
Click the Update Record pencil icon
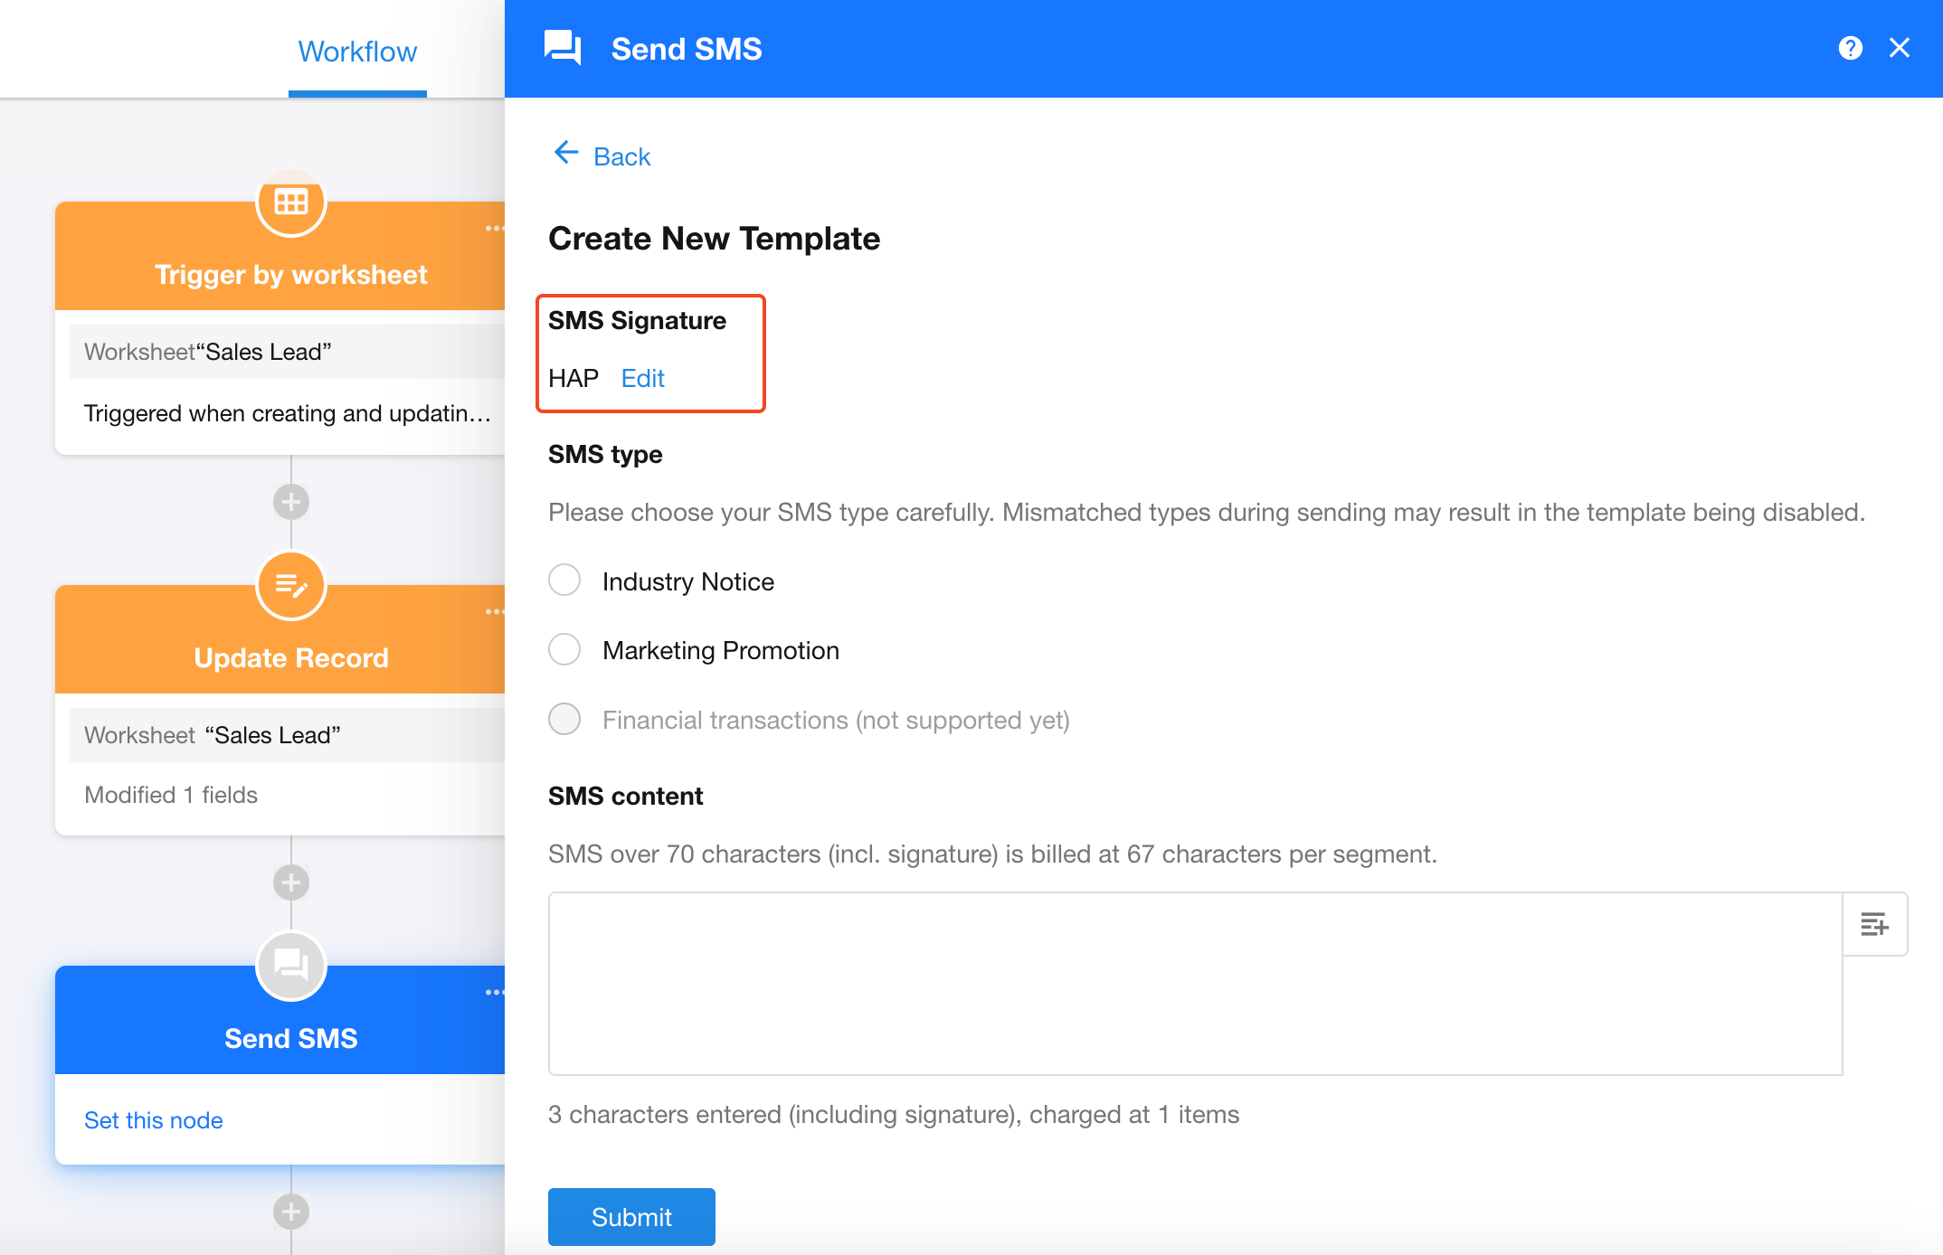coord(291,586)
